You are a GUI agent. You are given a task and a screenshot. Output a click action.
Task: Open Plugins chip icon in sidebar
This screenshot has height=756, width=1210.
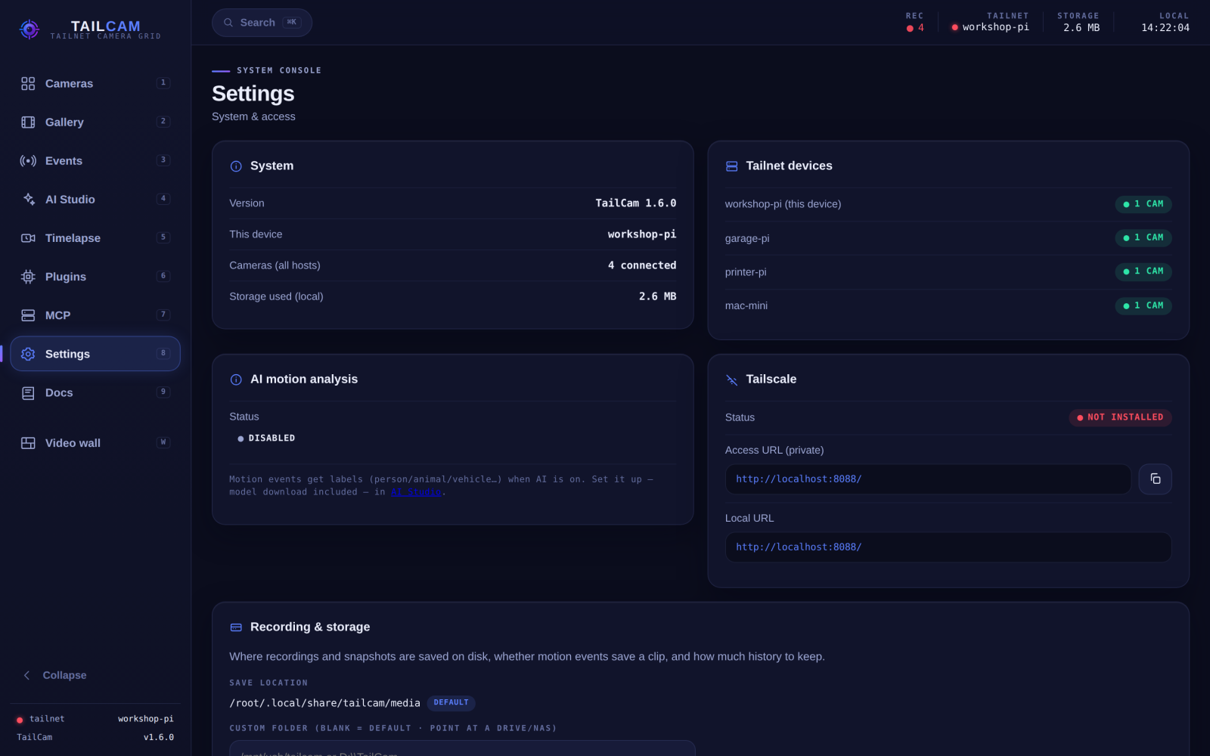28,277
